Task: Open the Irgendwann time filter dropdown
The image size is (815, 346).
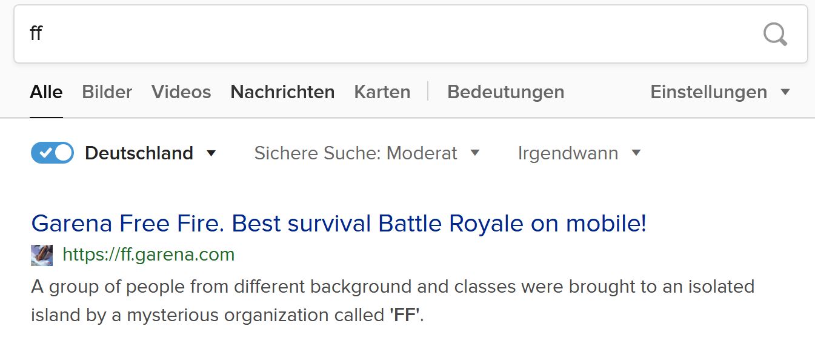Action: 636,153
